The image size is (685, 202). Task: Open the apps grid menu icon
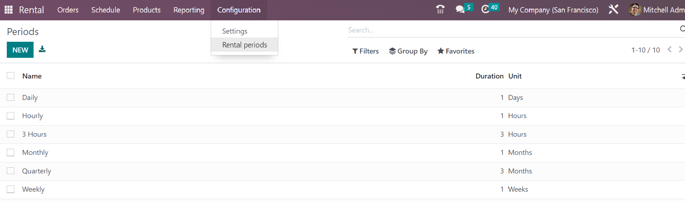click(9, 10)
